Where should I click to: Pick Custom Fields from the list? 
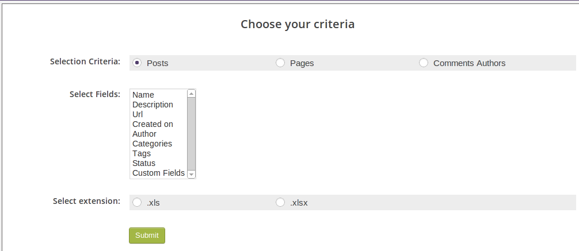pos(158,173)
